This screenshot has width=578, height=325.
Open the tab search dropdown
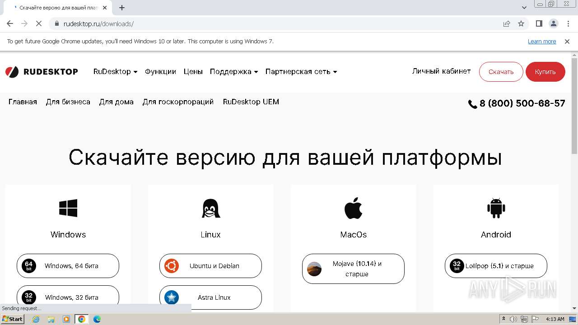tap(524, 8)
